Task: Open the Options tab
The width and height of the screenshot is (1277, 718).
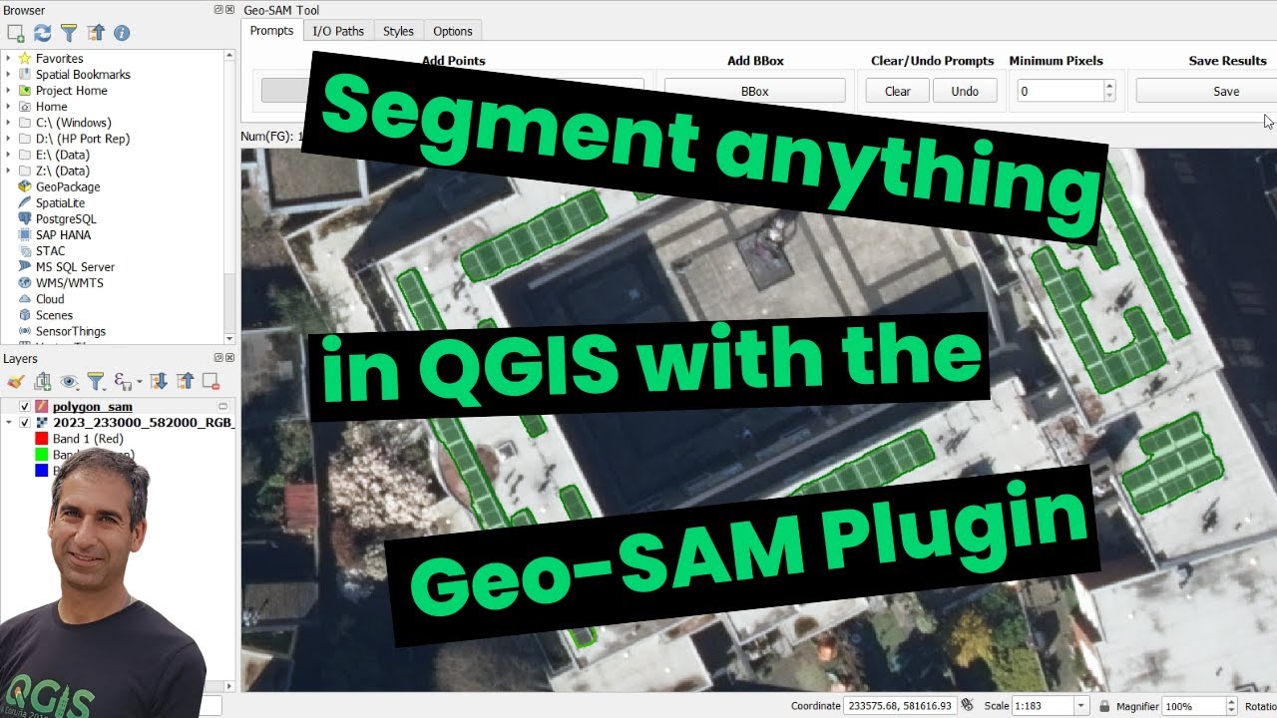Action: click(x=453, y=31)
